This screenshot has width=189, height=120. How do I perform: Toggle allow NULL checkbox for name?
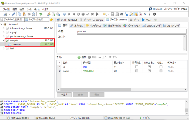149,71
